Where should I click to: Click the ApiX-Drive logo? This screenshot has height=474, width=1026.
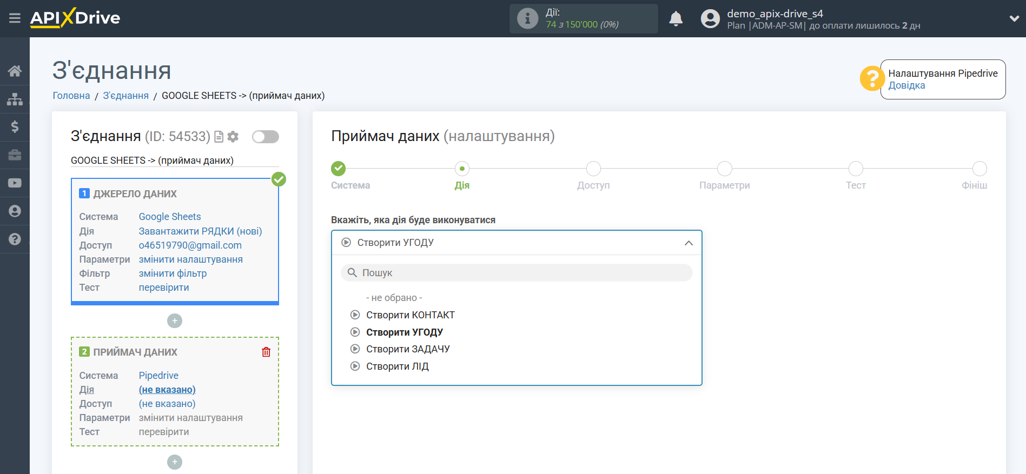75,18
